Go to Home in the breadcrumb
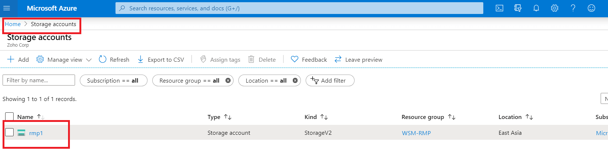This screenshot has height=159, width=608. tap(13, 24)
